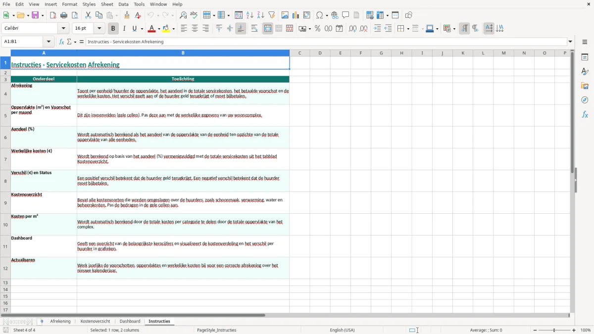Open the font size dropdown
Screen dimensions: 594x334
(99, 29)
